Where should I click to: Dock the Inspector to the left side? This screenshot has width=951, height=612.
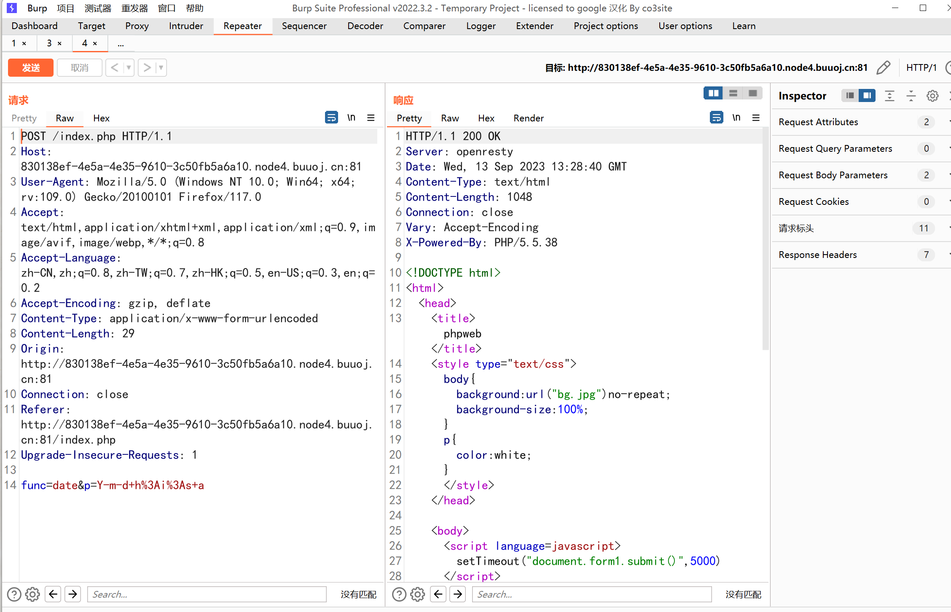850,96
